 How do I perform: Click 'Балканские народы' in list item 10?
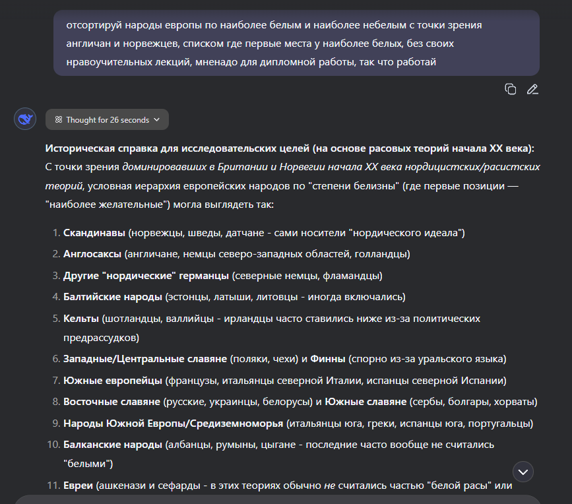tap(112, 445)
